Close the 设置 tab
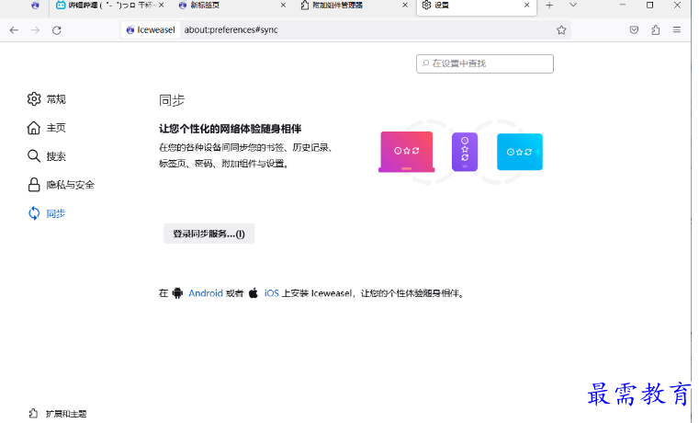The width and height of the screenshot is (699, 423). (527, 6)
